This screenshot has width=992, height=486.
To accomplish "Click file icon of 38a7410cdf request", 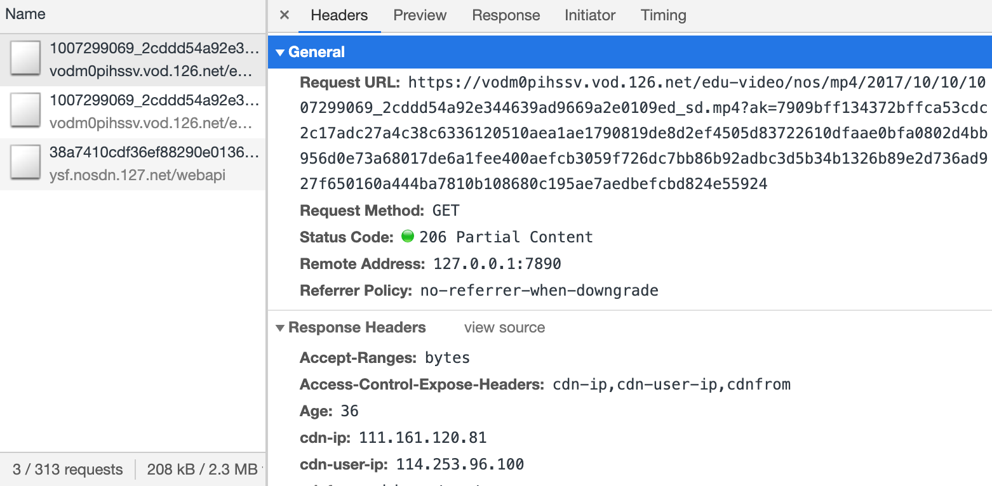I will coord(26,164).
